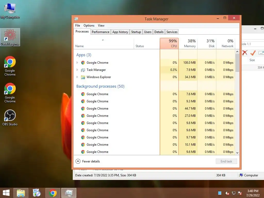The height and width of the screenshot is (198, 264).
Task: Expand the Google Chrome app entry
Action: click(77, 63)
